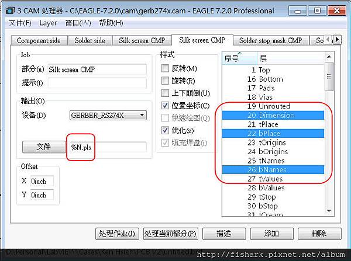The width and height of the screenshot is (351, 261).
Task: Sort layers by the 序号 column header
Action: (239, 58)
